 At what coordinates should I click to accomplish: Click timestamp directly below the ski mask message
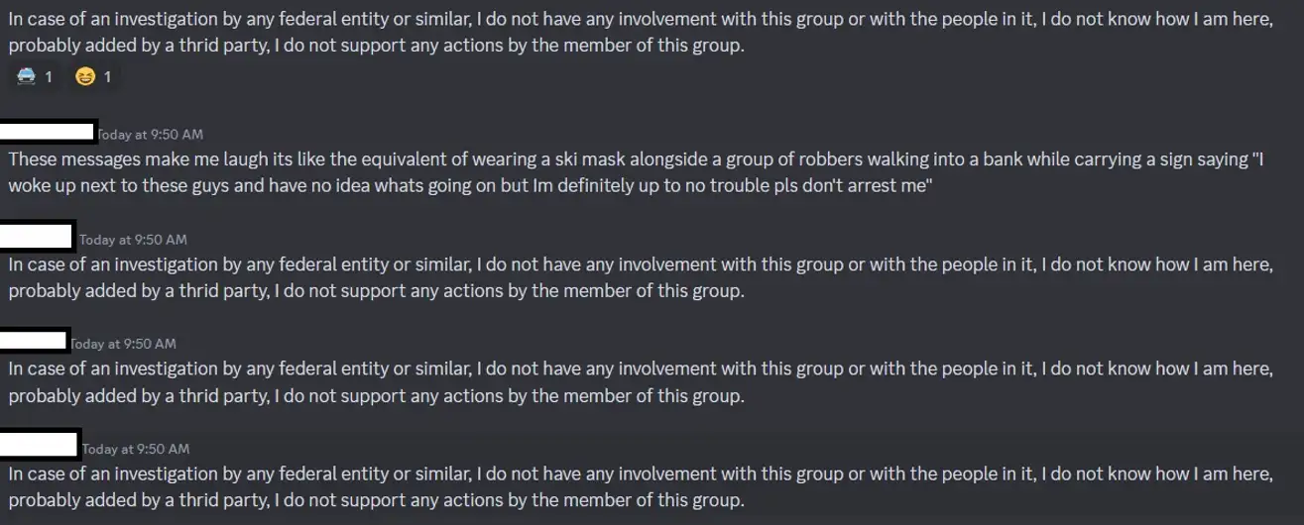click(x=133, y=240)
